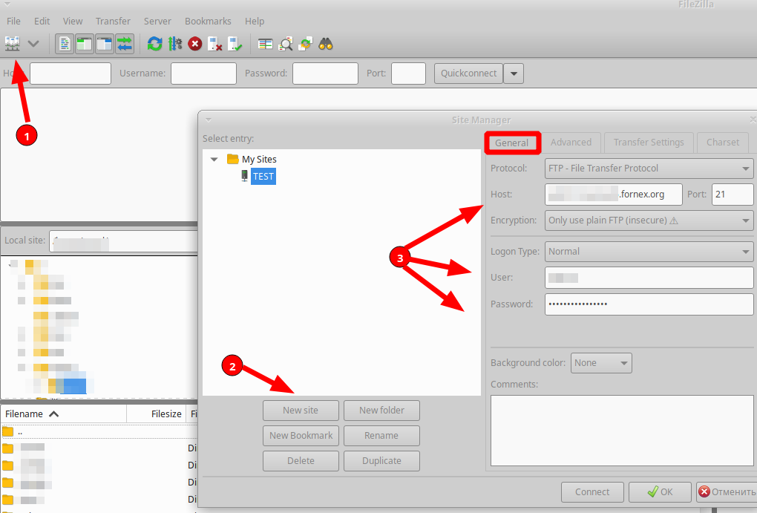Reconnect to the last used server

tap(235, 44)
